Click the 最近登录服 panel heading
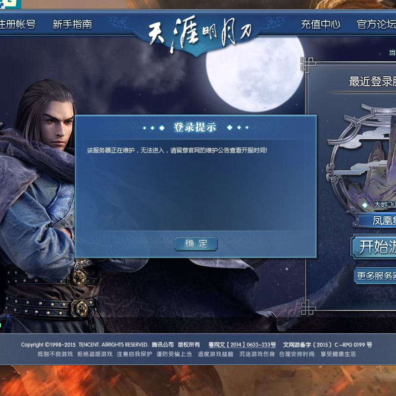 (x=372, y=81)
